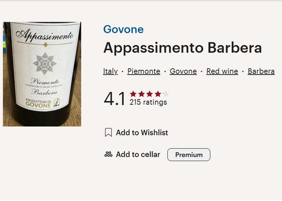Open the Appassimento bottle photo thumbnail
Viewport: 282px width, 201px height.
tap(42, 74)
